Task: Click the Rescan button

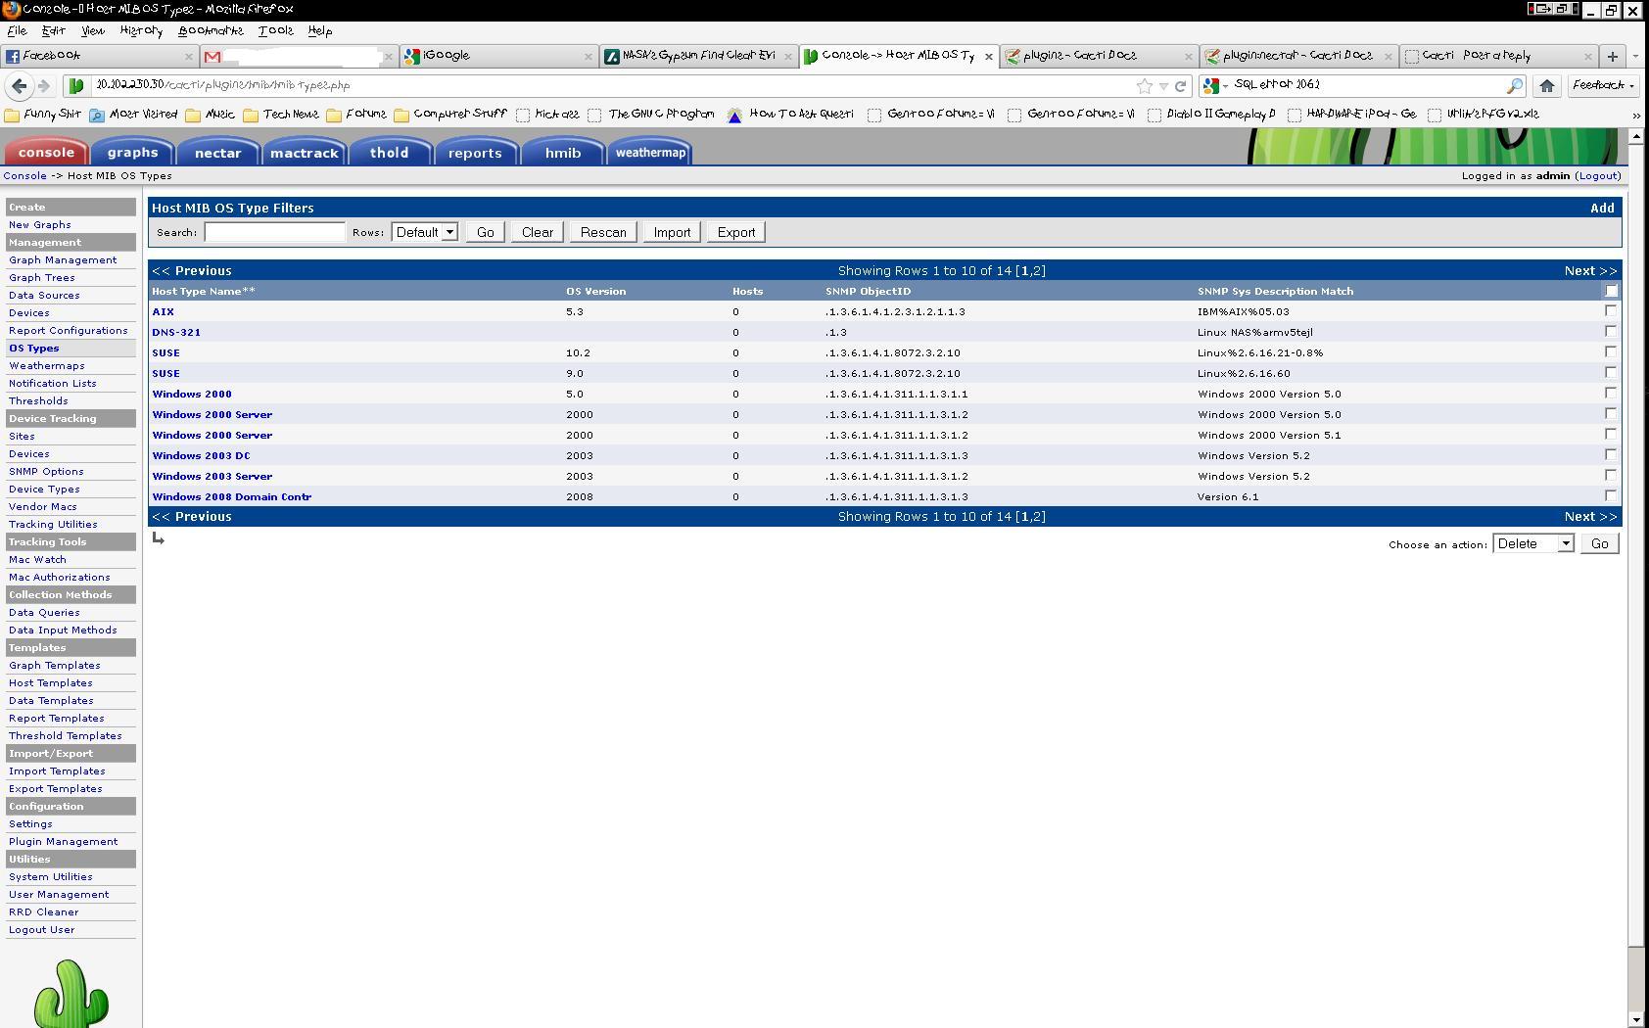Action: [x=603, y=232]
